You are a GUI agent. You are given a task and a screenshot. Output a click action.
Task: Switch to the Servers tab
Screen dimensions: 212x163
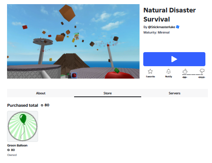tap(174, 93)
